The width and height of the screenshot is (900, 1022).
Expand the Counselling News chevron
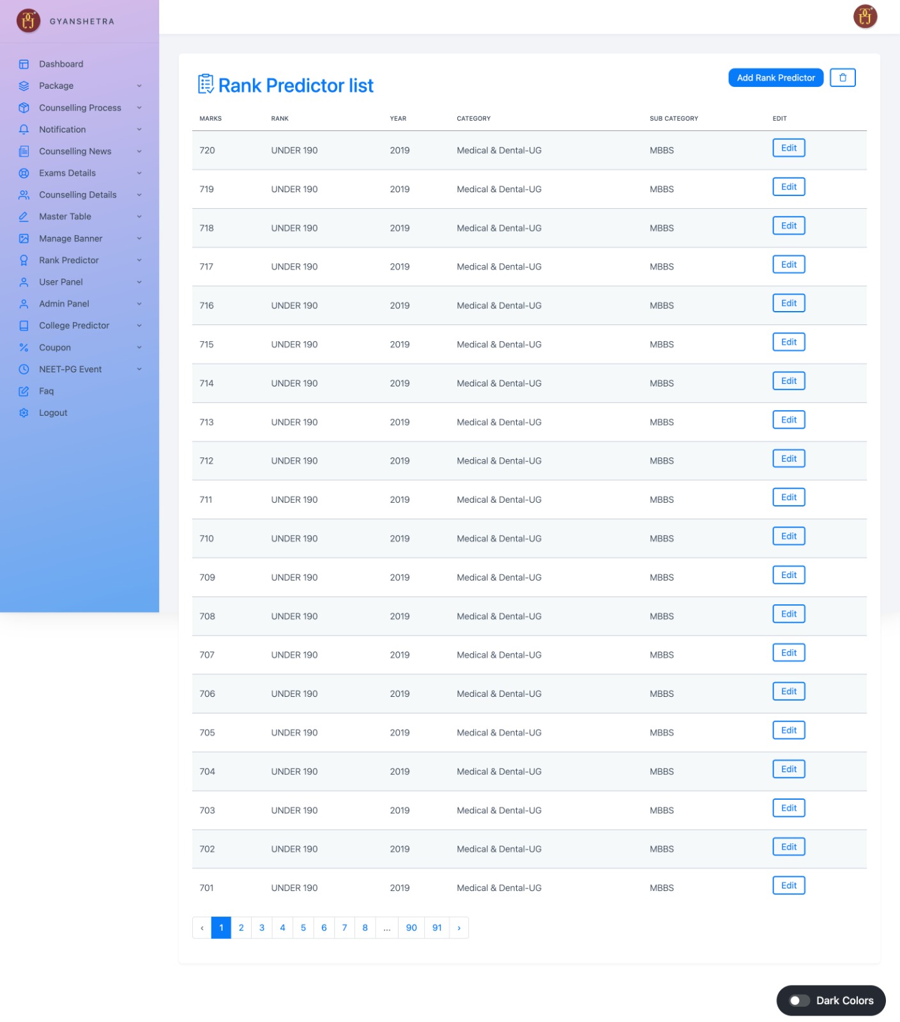point(139,151)
